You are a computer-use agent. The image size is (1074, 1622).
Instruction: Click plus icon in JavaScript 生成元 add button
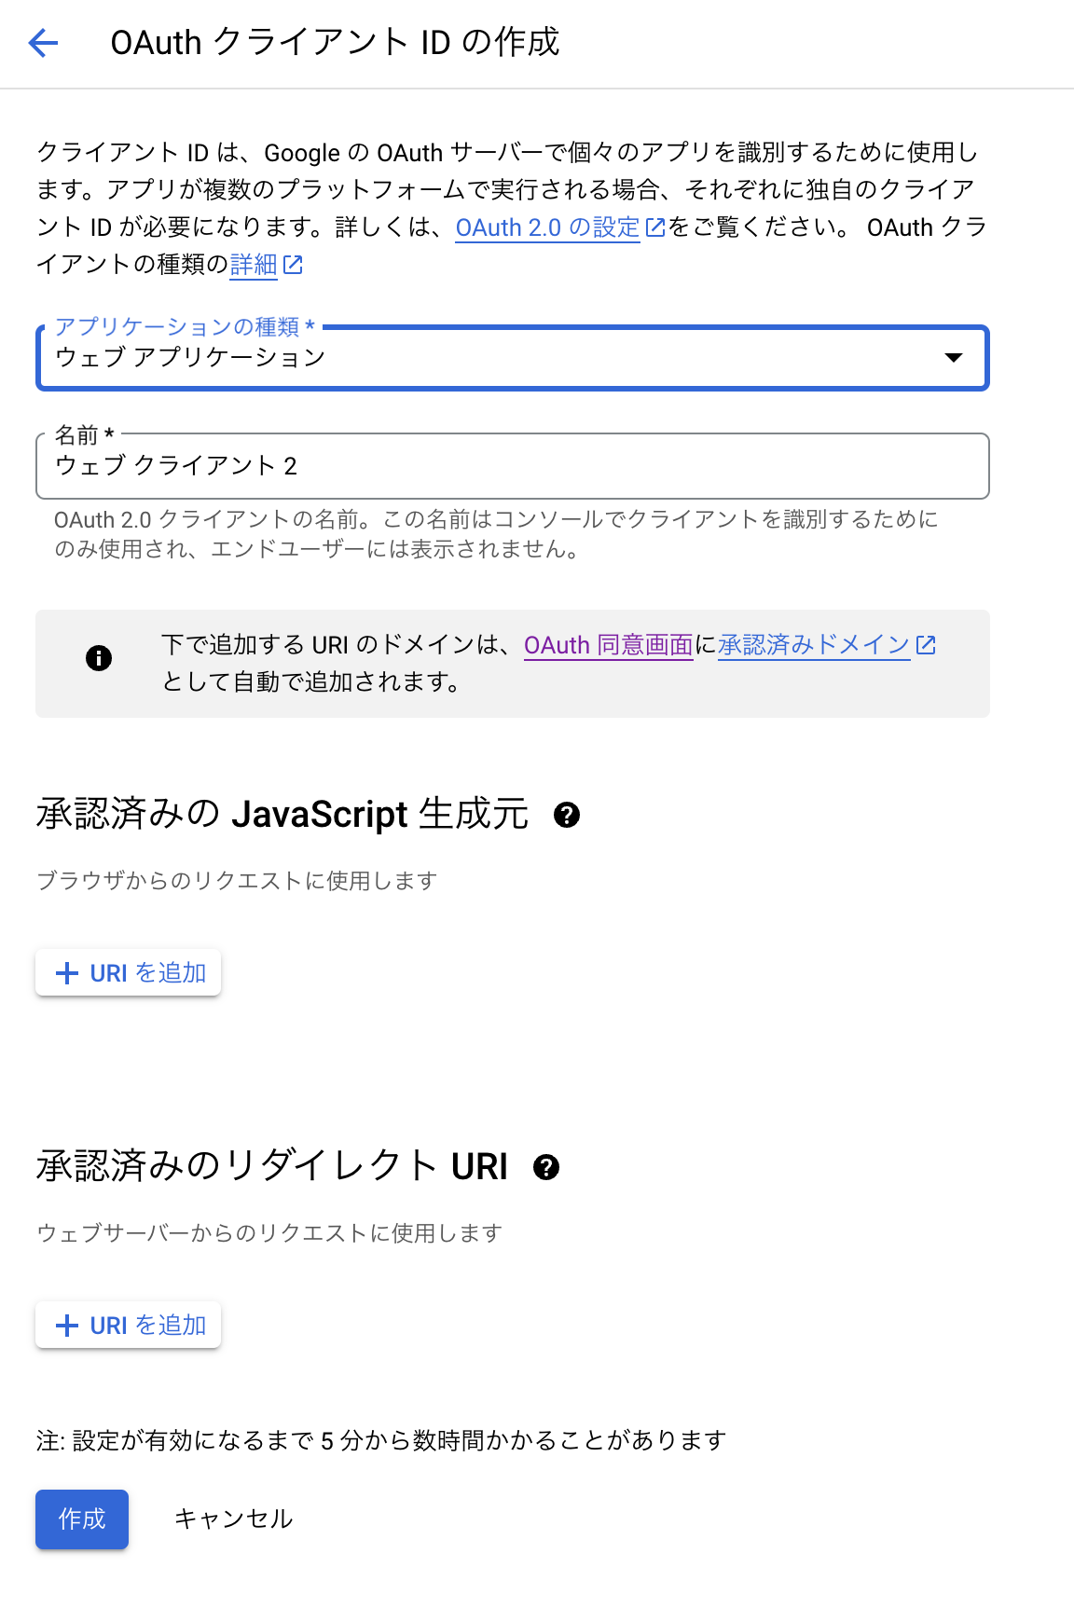click(x=67, y=973)
